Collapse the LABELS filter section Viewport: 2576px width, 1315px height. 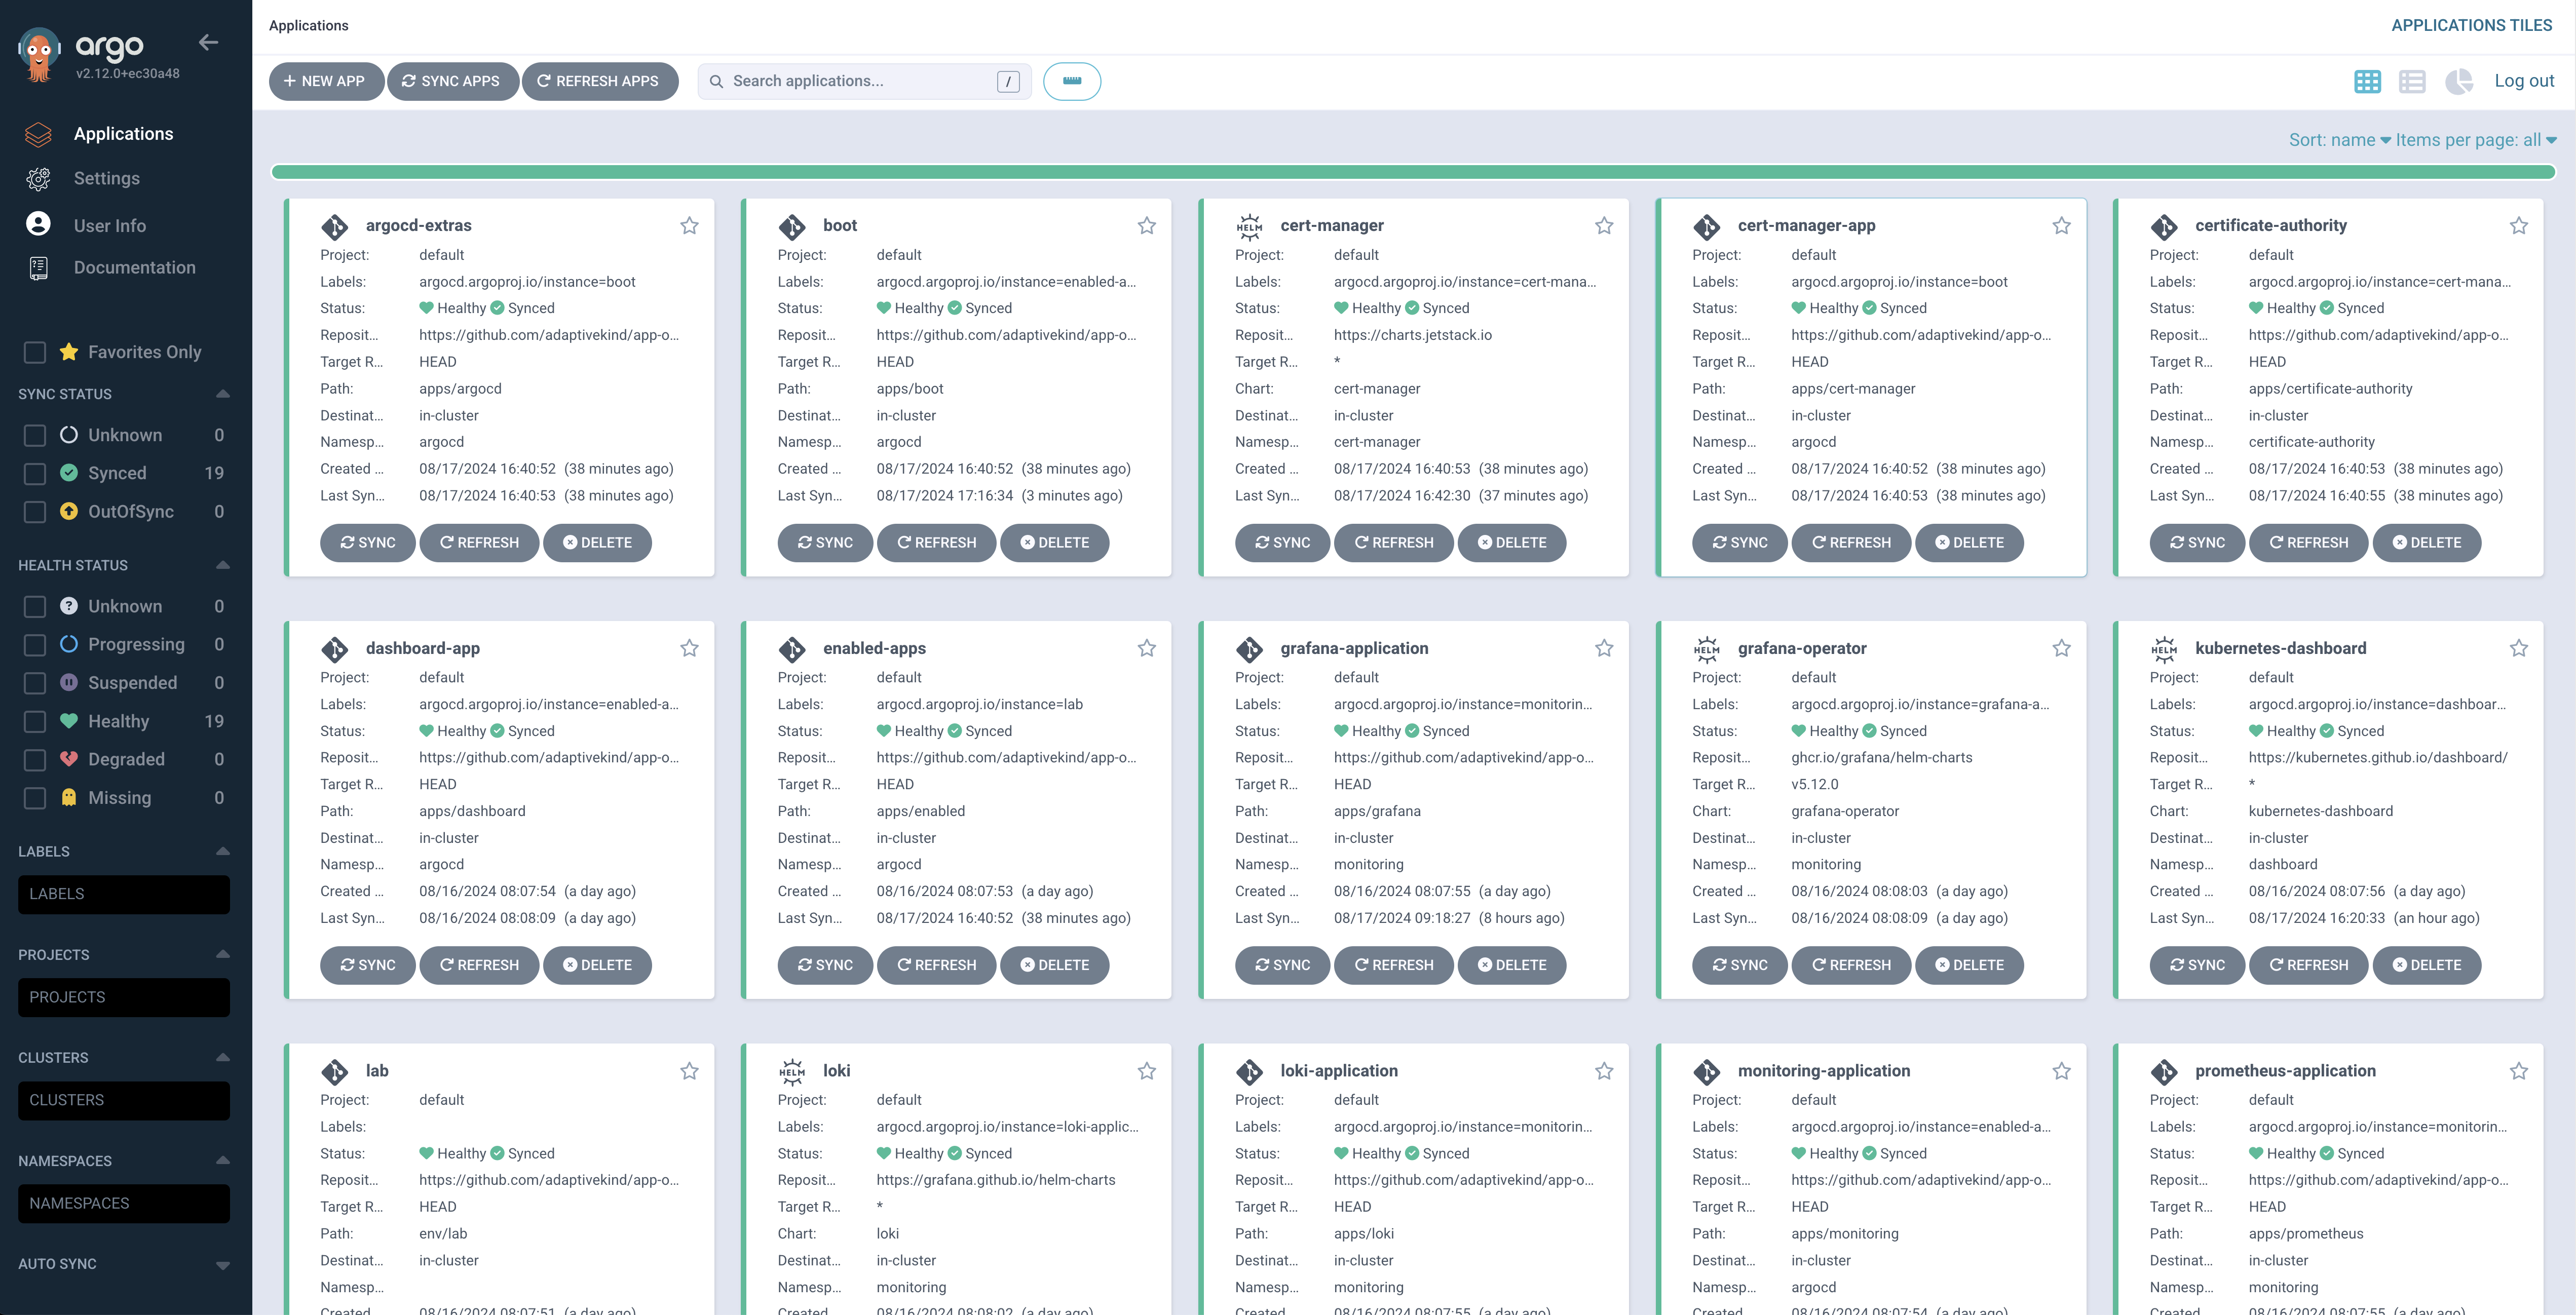point(222,851)
